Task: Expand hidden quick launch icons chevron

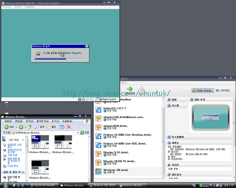Action: 27,185
